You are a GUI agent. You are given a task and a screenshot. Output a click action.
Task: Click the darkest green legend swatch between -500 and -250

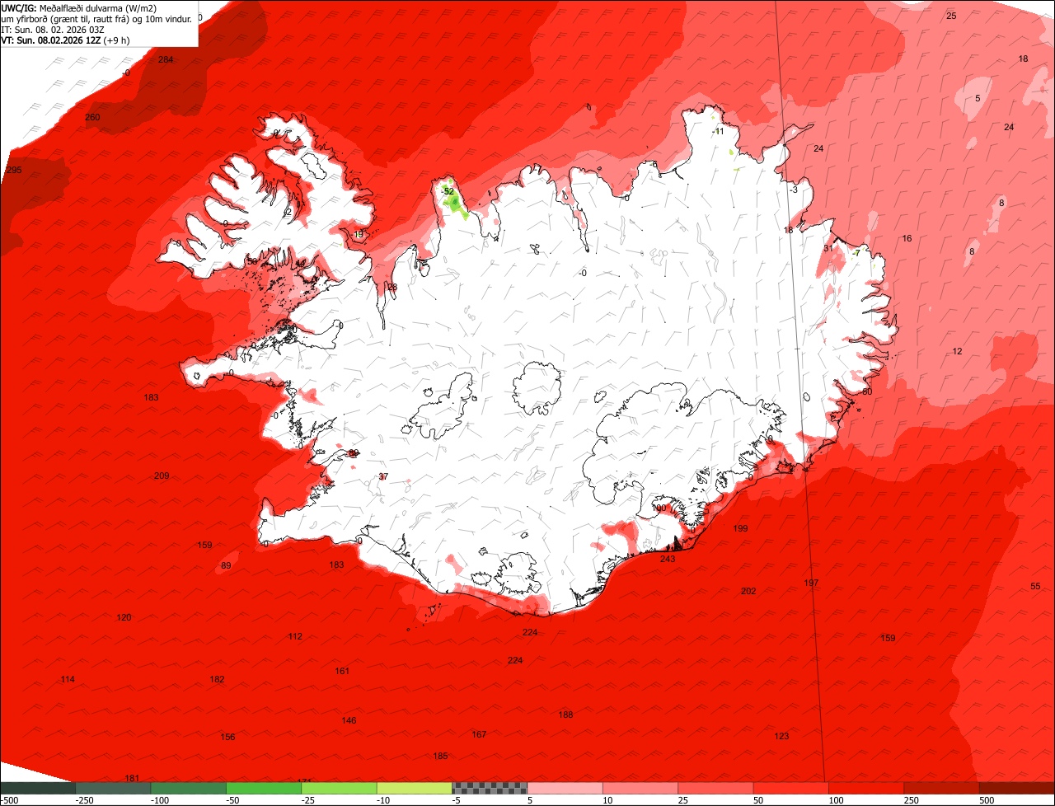tap(38, 788)
